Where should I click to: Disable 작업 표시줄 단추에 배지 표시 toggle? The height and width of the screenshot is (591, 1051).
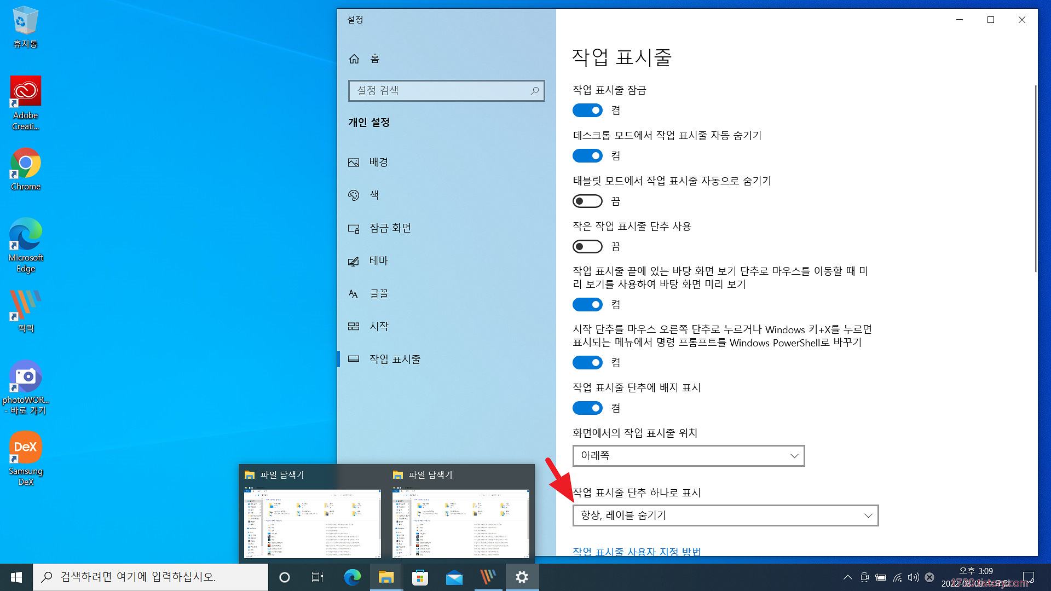(x=587, y=408)
